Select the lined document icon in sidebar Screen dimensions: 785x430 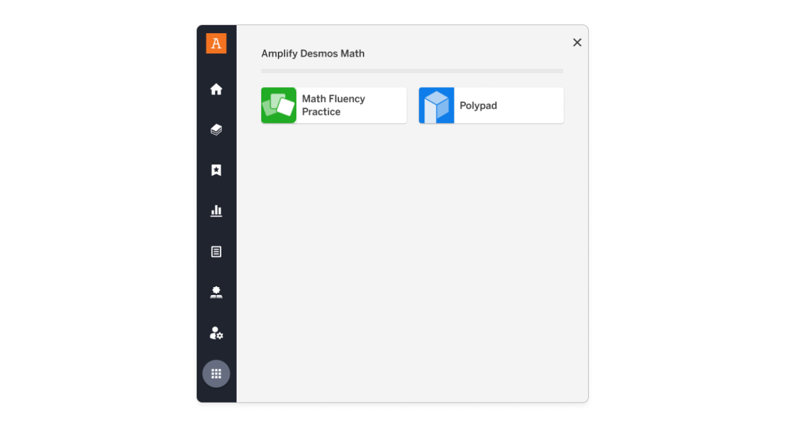pos(216,251)
